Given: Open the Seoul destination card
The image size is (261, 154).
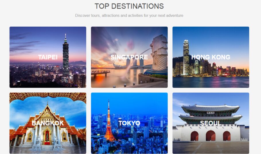Looking at the screenshot, I should (x=211, y=123).
